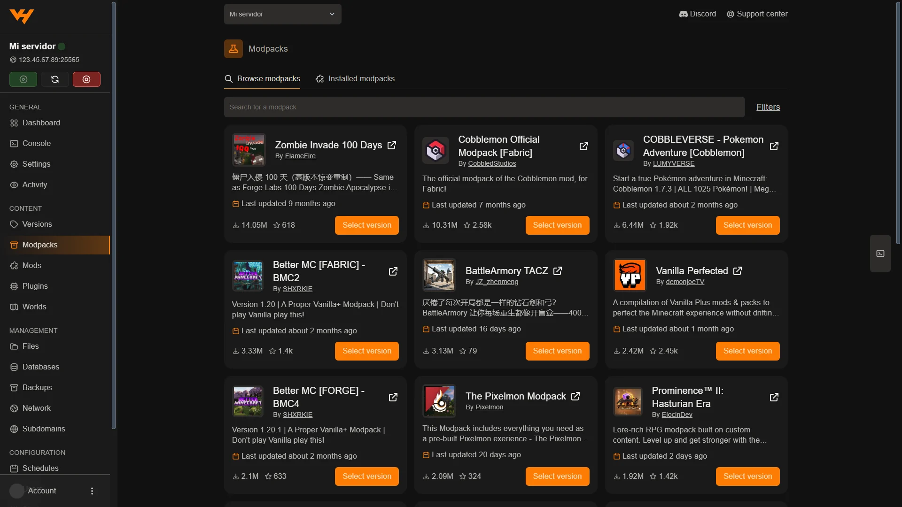Open Mods in the sidebar

coord(55,266)
